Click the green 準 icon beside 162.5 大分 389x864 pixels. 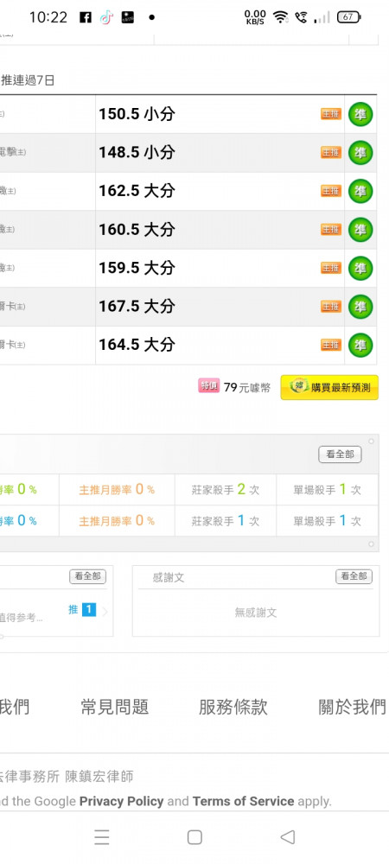tap(360, 191)
